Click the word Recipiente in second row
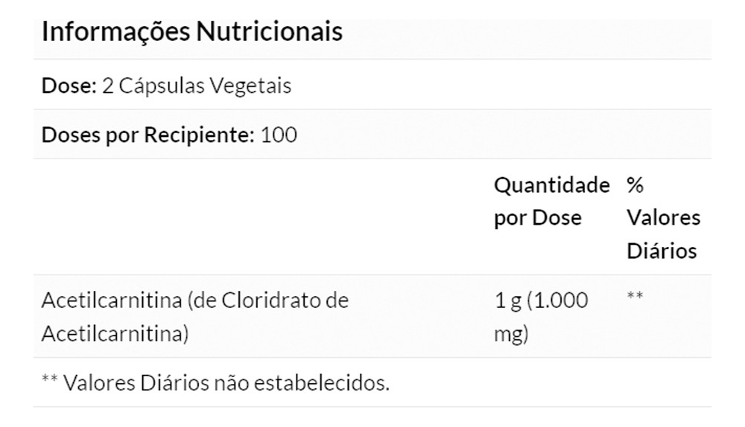Image resolution: width=745 pixels, height=427 pixels. point(197,135)
